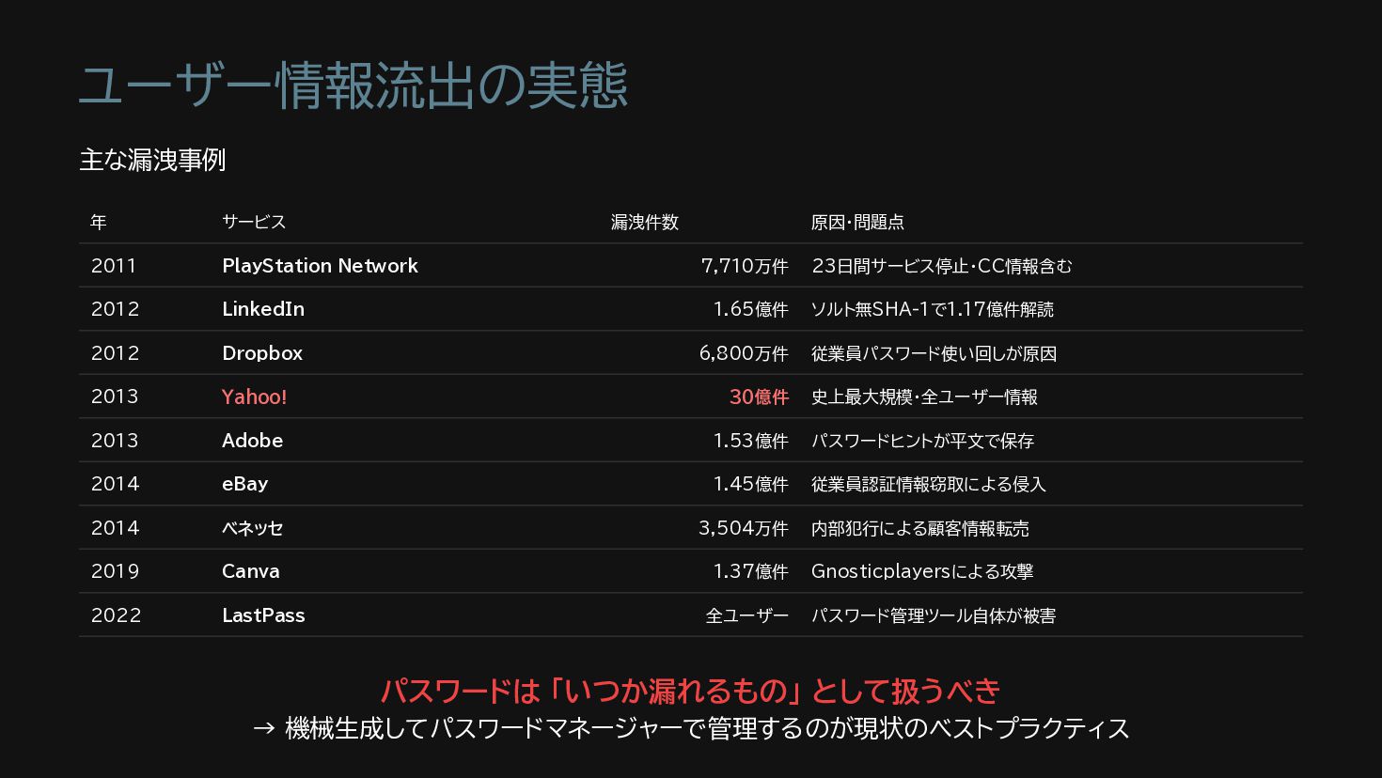The height and width of the screenshot is (778, 1382).
Task: Click the Canva service cell
Action: [251, 571]
